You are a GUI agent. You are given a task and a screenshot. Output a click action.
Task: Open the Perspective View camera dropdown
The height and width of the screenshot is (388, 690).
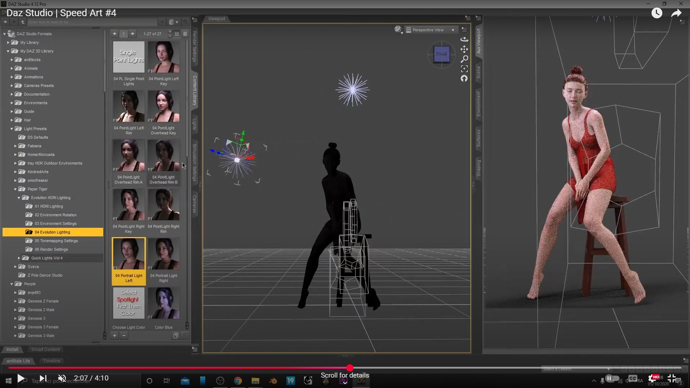[x=431, y=30]
